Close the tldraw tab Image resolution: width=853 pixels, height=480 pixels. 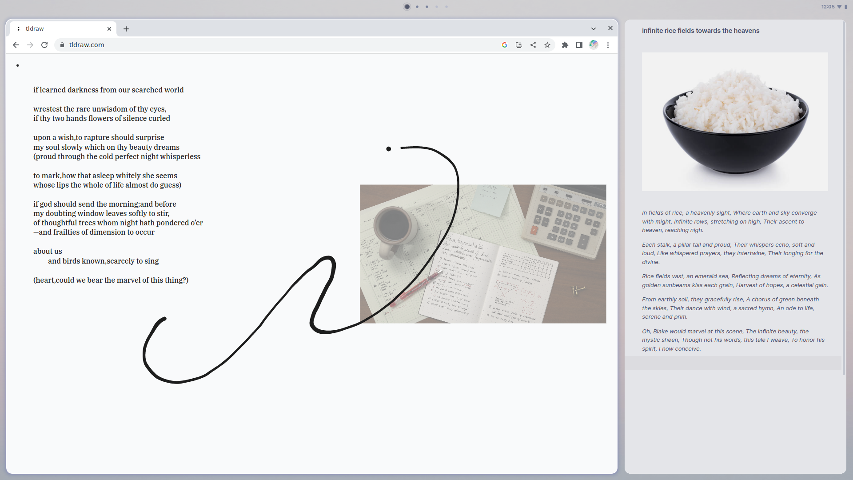(x=109, y=29)
